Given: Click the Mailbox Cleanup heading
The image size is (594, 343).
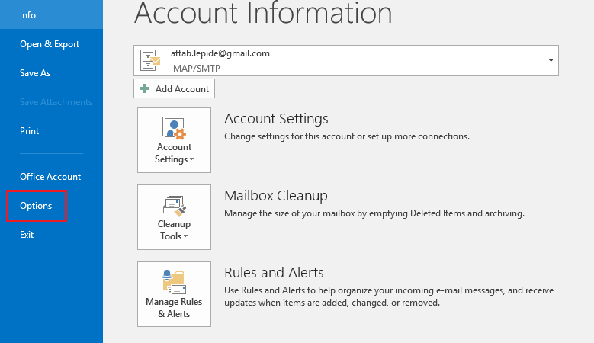Looking at the screenshot, I should pos(276,196).
